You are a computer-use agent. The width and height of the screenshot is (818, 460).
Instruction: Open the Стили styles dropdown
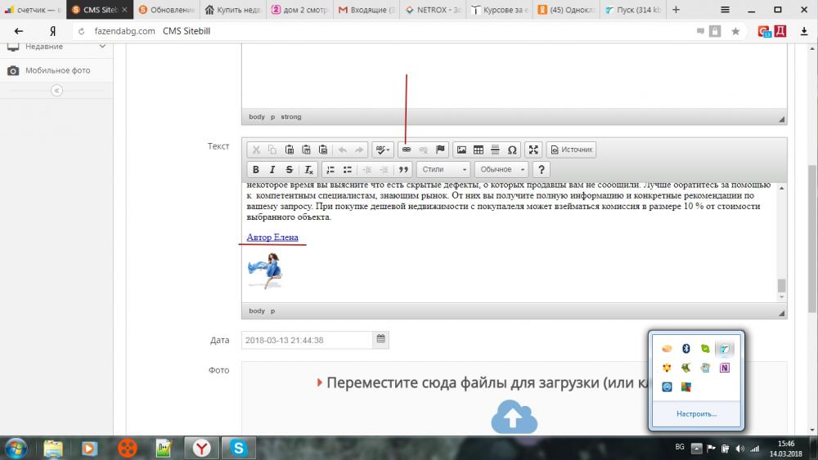click(x=443, y=170)
